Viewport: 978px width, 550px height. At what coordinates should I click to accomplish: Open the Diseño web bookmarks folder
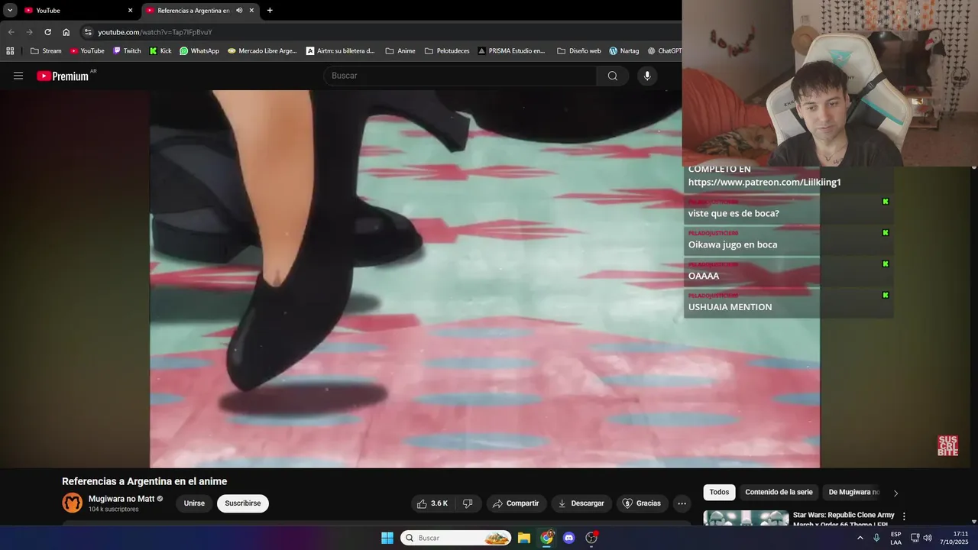pyautogui.click(x=579, y=51)
